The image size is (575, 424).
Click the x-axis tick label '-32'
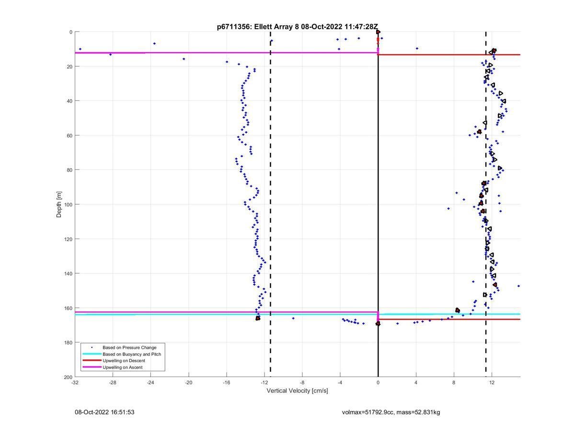point(75,382)
